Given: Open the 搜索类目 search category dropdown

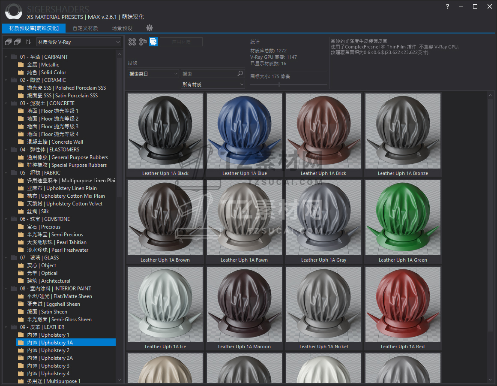Looking at the screenshot, I should point(153,74).
